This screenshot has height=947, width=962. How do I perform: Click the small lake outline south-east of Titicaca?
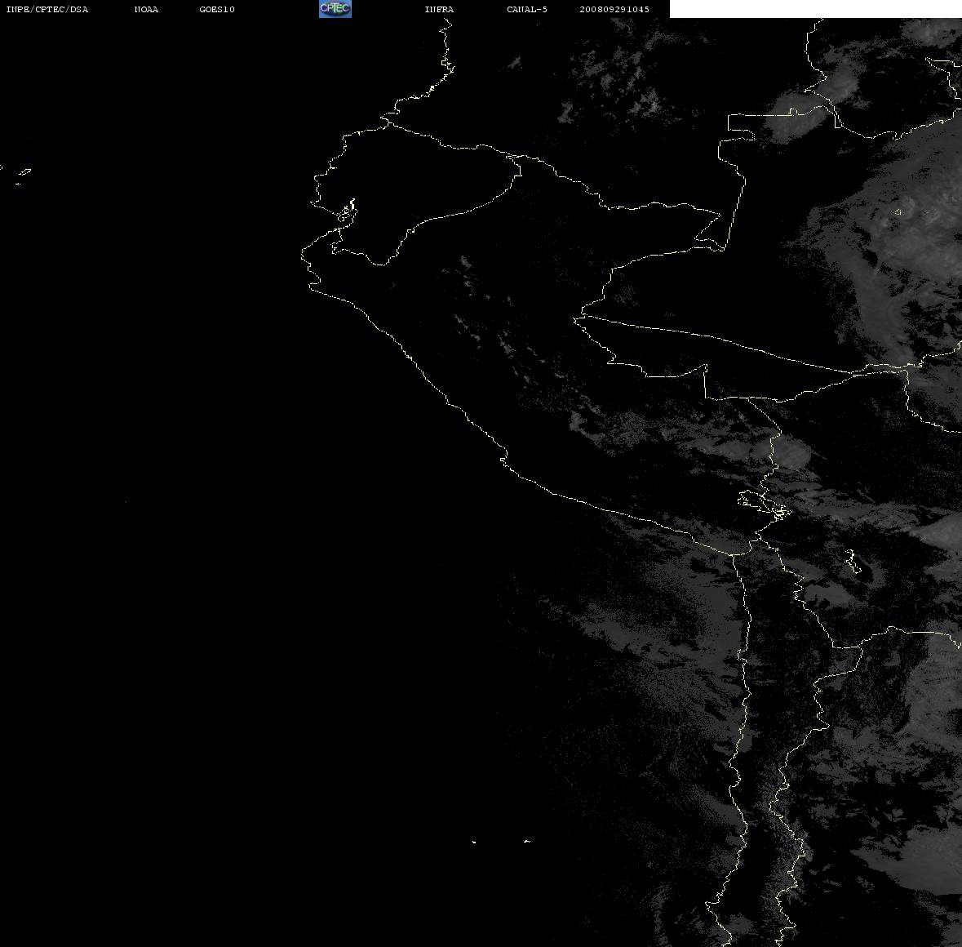coord(852,560)
